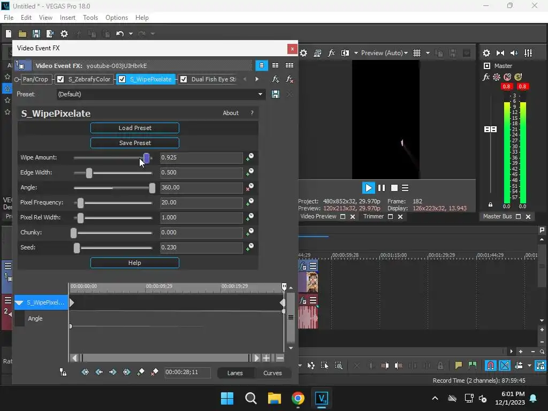Animate the Pixel Frequency parameter
This screenshot has height=411, width=548.
[249, 202]
